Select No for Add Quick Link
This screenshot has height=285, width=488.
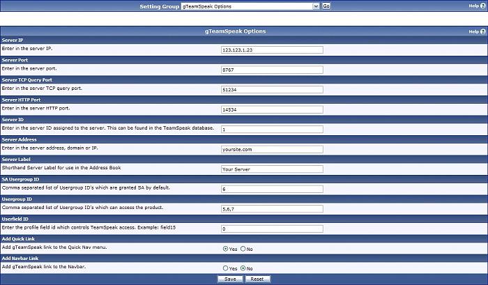click(243, 248)
